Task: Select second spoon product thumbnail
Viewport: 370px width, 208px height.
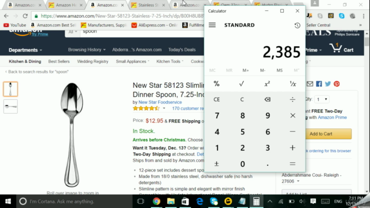Action: (x=10, y=106)
